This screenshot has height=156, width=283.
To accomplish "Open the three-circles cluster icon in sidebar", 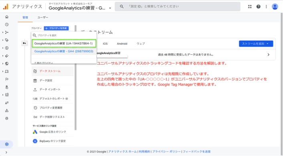I will tap(7, 111).
